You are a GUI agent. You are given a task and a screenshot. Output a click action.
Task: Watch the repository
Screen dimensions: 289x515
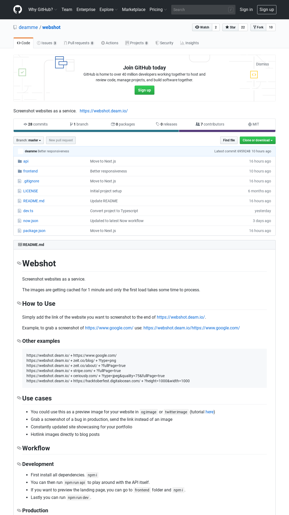click(x=202, y=27)
